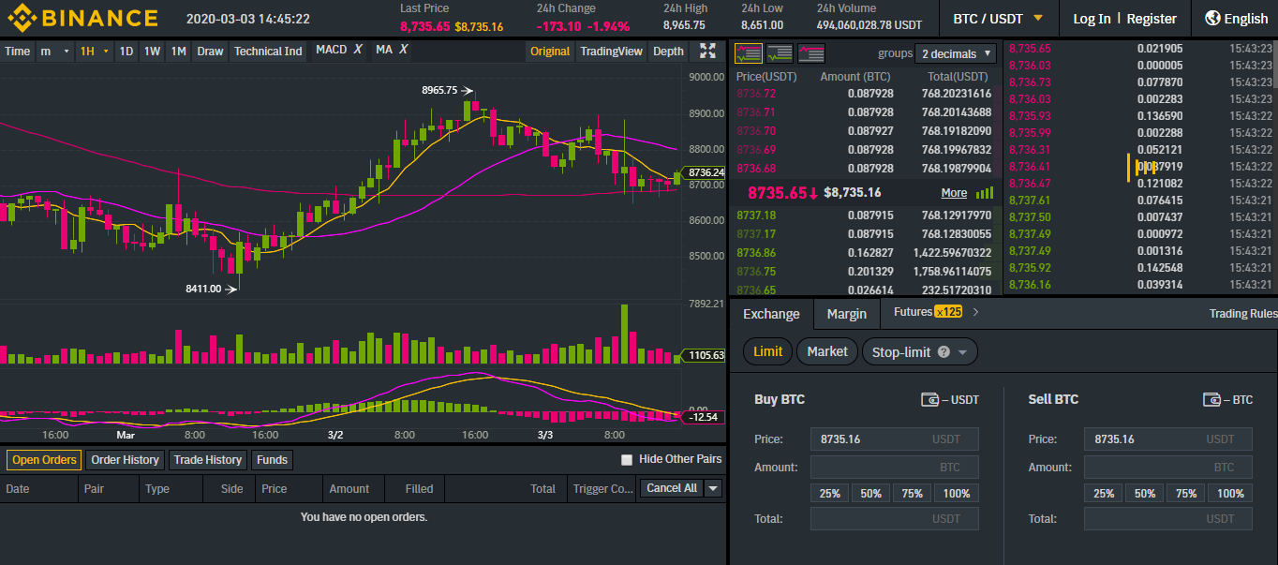Screen dimensions: 1278x565
Task: Click the Register link
Action: (1152, 19)
